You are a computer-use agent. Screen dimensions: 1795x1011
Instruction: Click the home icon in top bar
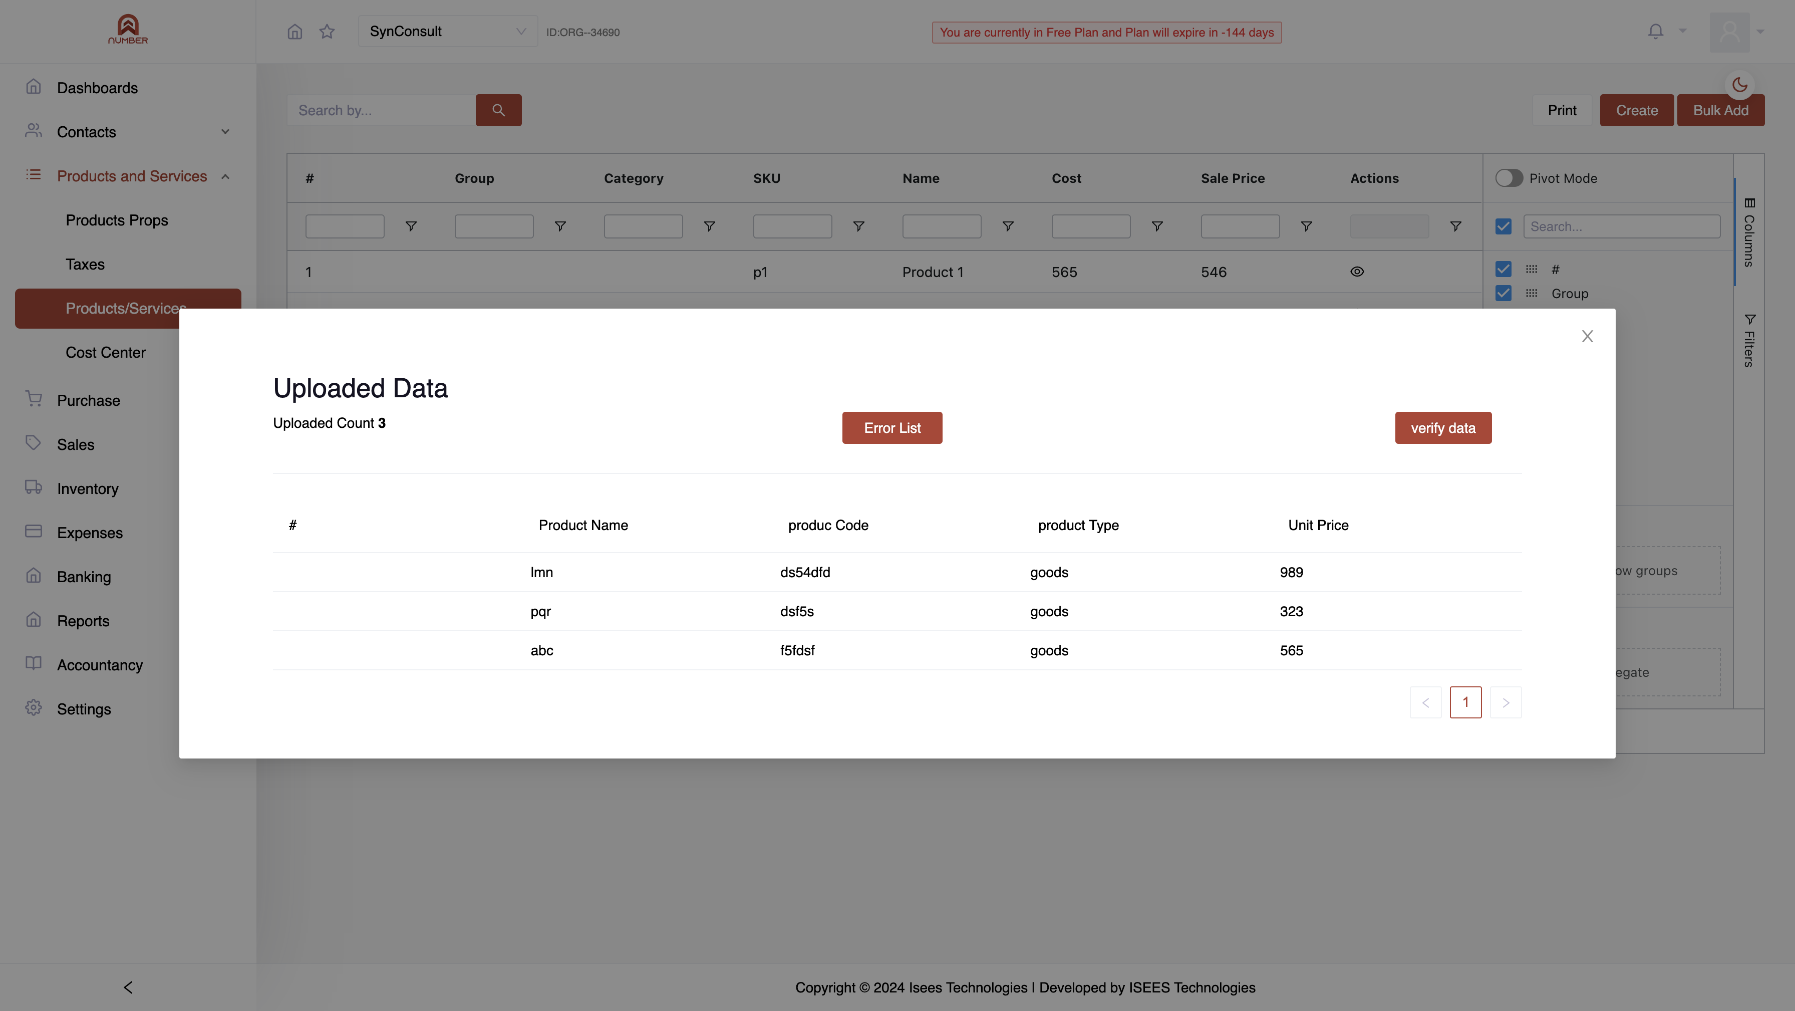[295, 32]
